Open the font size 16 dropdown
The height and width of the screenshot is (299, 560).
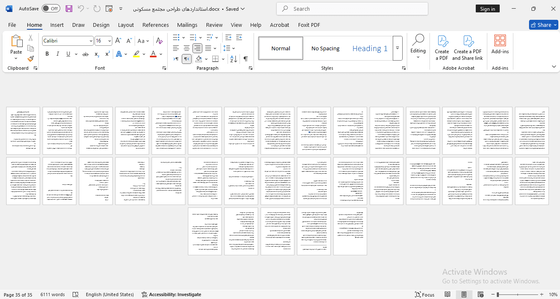(109, 41)
